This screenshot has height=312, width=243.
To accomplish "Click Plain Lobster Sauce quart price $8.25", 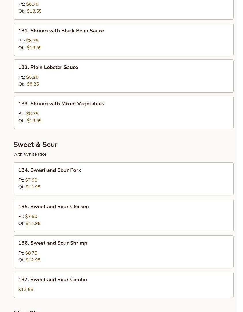I will 33,84.
